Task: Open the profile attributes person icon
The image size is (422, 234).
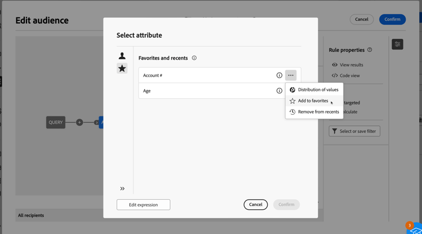Action: (122, 56)
